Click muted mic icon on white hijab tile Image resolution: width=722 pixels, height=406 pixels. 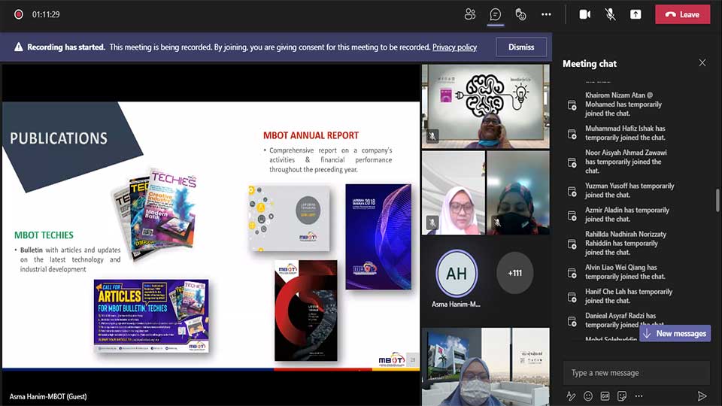432,223
